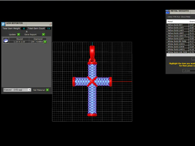Click the Save Report button label
Viewport: 195px width, 146px height.
click(30, 34)
